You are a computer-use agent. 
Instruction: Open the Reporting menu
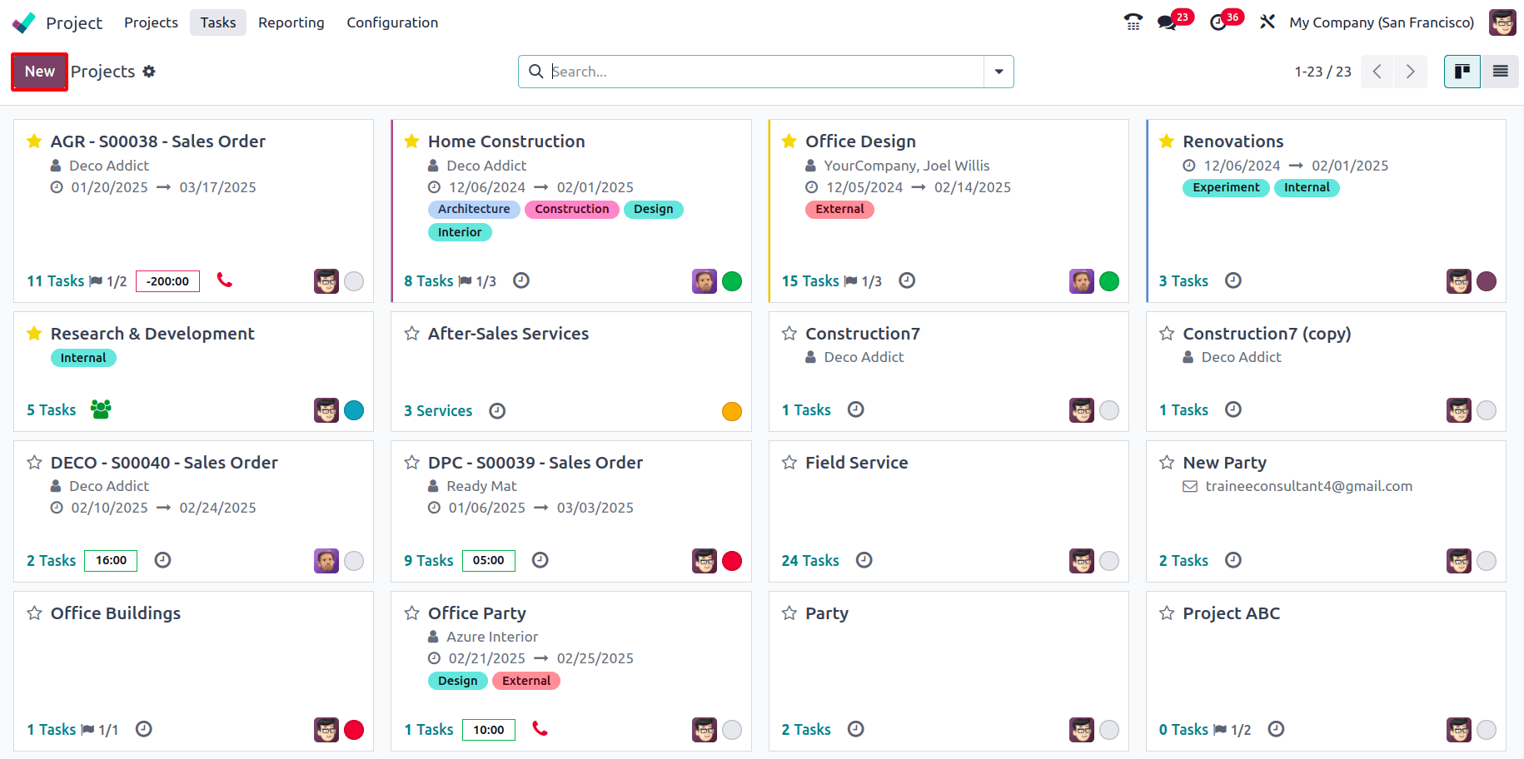(x=291, y=22)
